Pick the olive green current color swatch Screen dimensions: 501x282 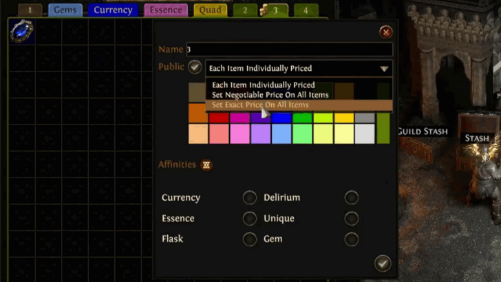pyautogui.click(x=383, y=129)
